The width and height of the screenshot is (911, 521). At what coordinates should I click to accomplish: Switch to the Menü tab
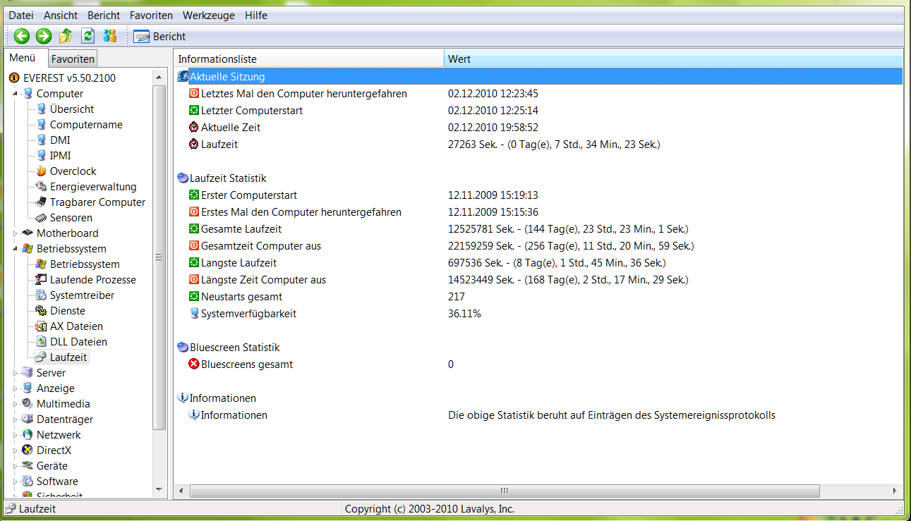coord(23,59)
